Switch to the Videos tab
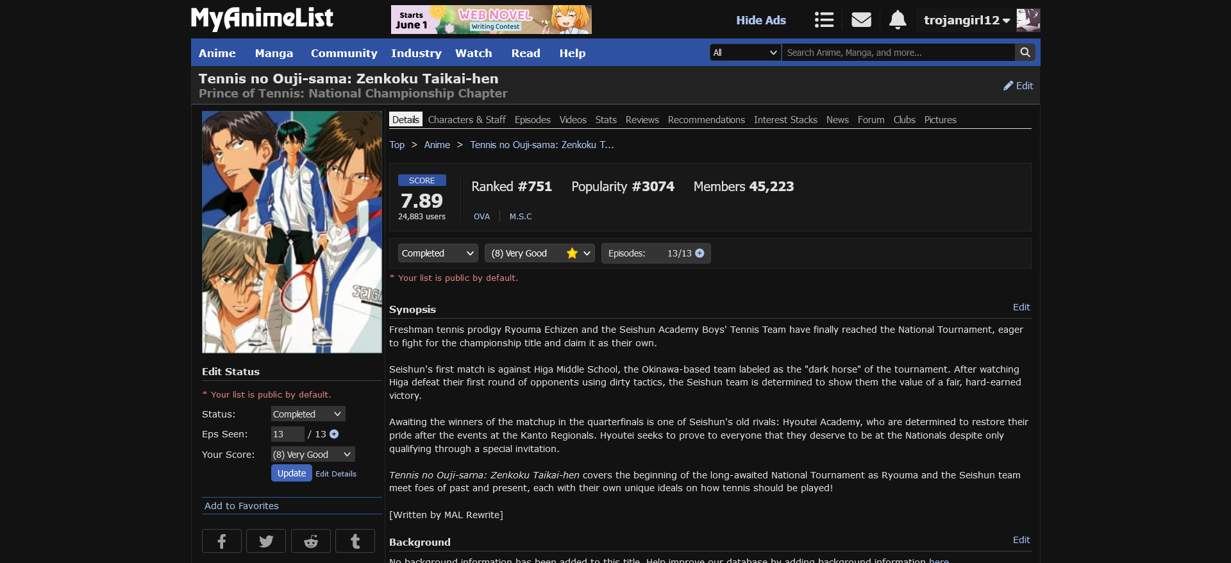This screenshot has height=563, width=1231. point(573,120)
